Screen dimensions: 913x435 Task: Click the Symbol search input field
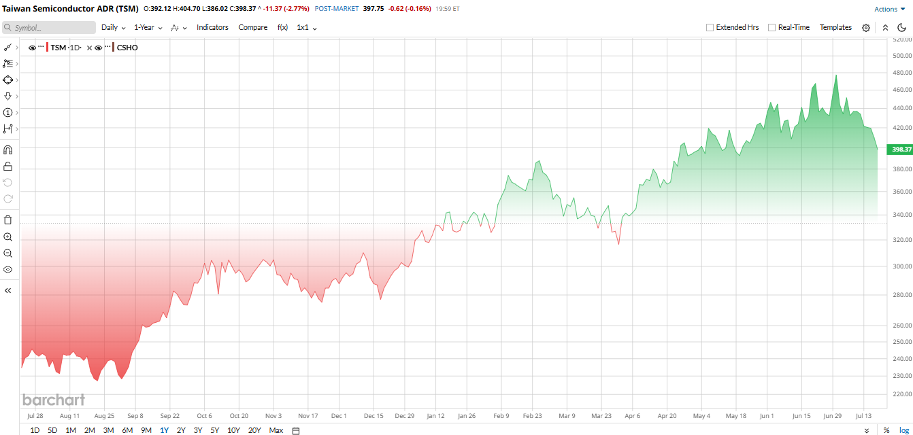(48, 28)
